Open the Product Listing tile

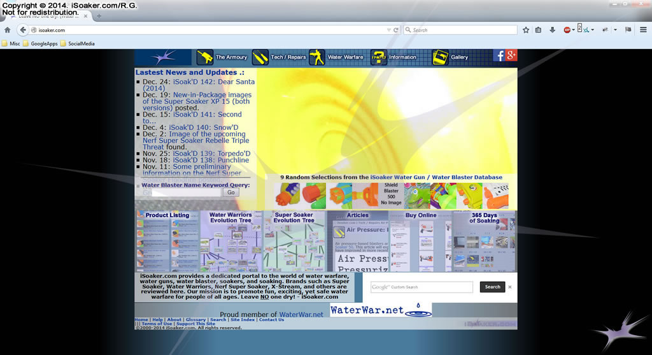pyautogui.click(x=168, y=242)
